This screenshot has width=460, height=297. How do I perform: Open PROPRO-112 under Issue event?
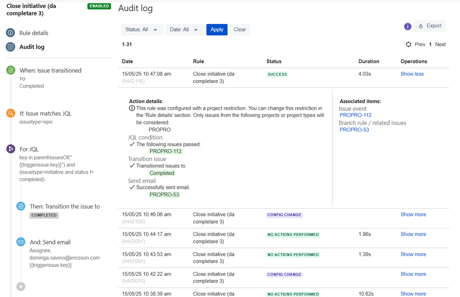click(x=355, y=115)
